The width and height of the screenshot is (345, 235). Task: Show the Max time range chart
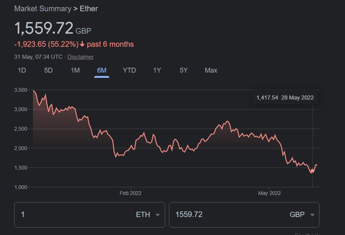(x=211, y=70)
